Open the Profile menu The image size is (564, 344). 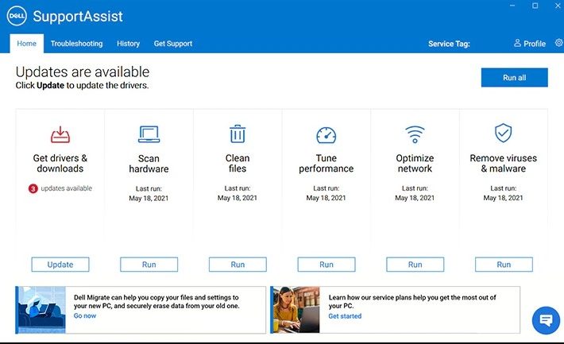pyautogui.click(x=530, y=44)
